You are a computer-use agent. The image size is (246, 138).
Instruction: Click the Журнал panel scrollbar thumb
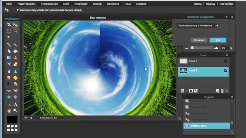click(x=232, y=123)
